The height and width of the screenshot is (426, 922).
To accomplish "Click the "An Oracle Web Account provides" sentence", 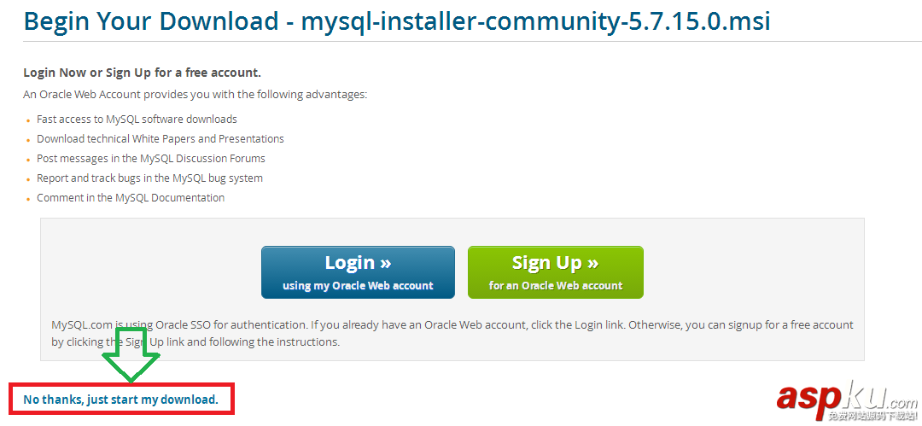I will pyautogui.click(x=195, y=94).
